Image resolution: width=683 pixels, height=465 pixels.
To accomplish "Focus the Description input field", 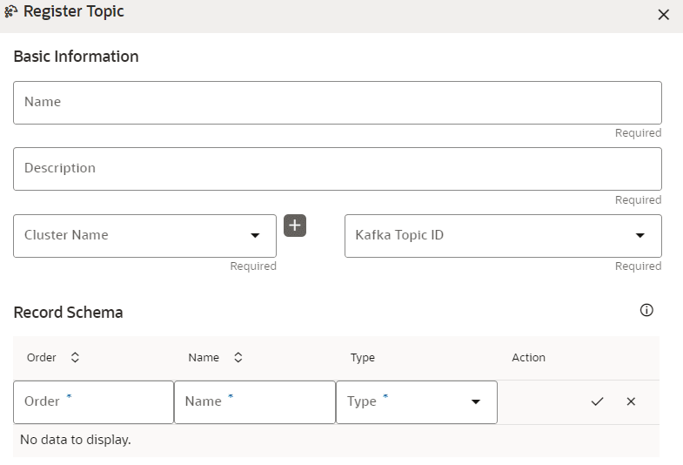I will coord(337,169).
